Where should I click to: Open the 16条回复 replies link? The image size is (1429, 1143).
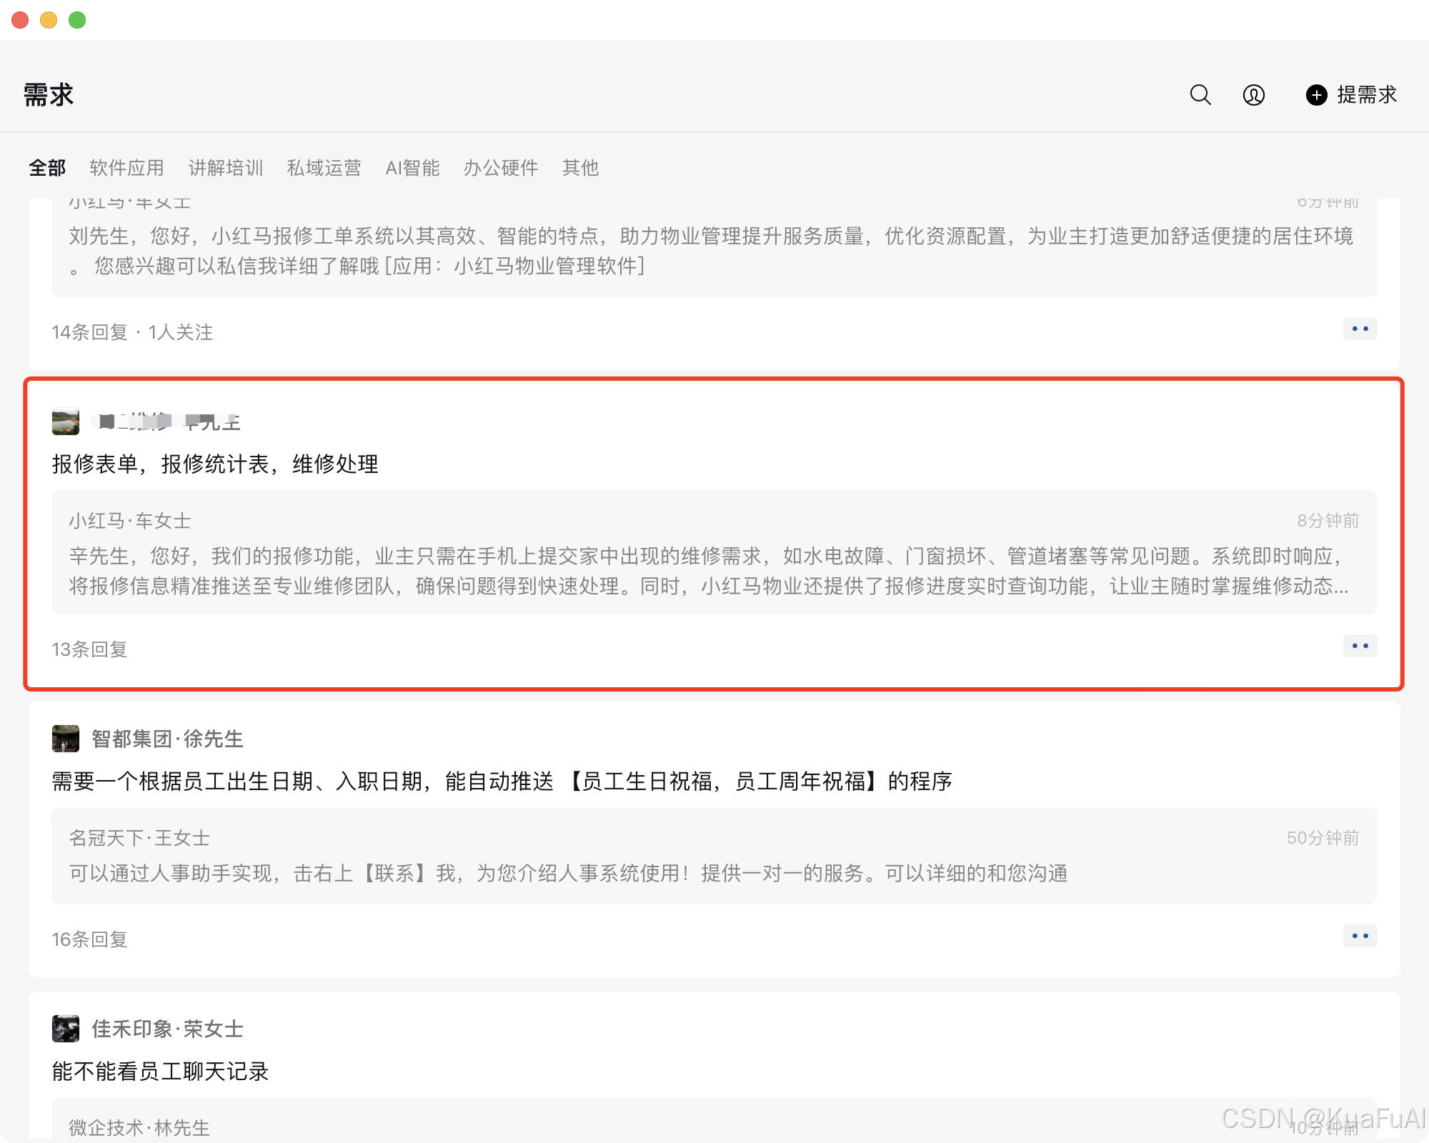point(89,939)
